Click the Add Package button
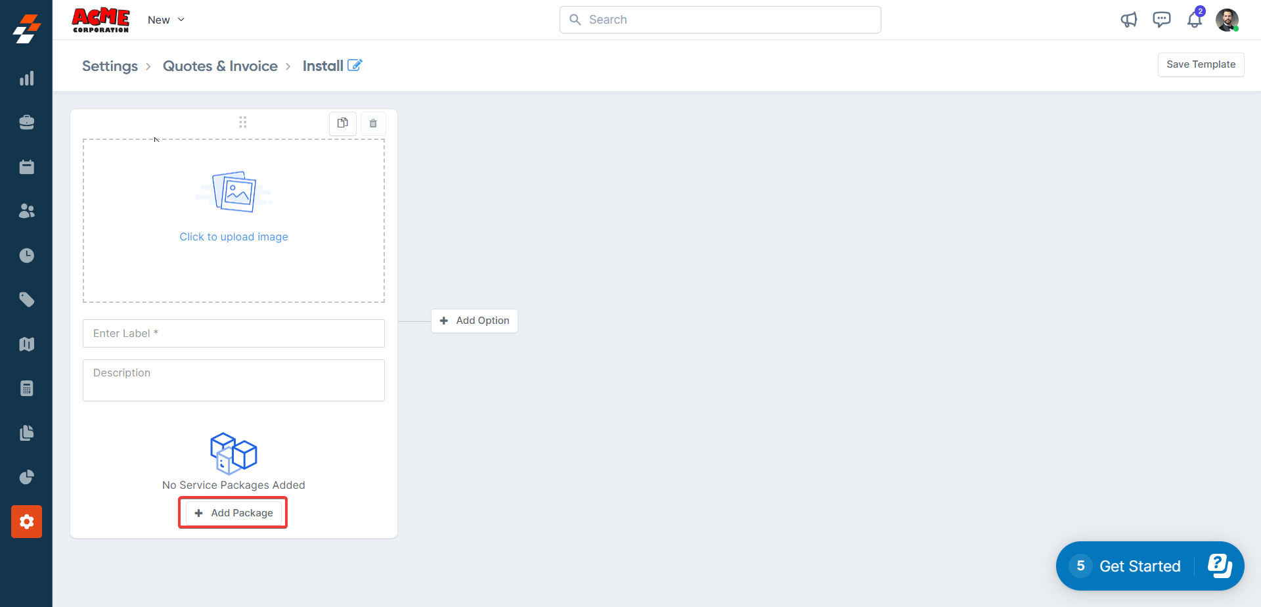Image resolution: width=1261 pixels, height=607 pixels. point(234,512)
